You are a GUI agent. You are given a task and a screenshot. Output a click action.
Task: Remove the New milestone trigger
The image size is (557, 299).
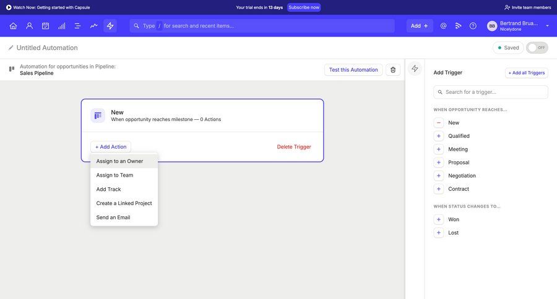[439, 123]
